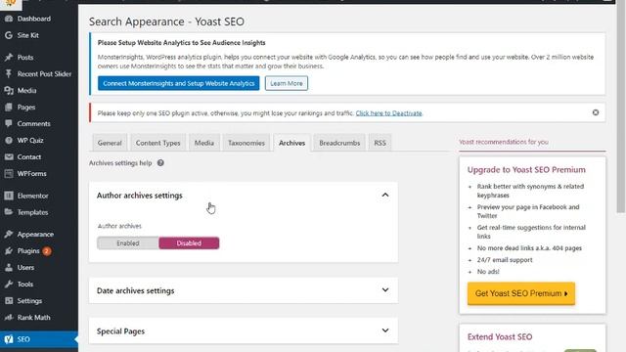The image size is (626, 352).
Task: Click Get Yoast SEO Premium button
Action: coord(521,293)
